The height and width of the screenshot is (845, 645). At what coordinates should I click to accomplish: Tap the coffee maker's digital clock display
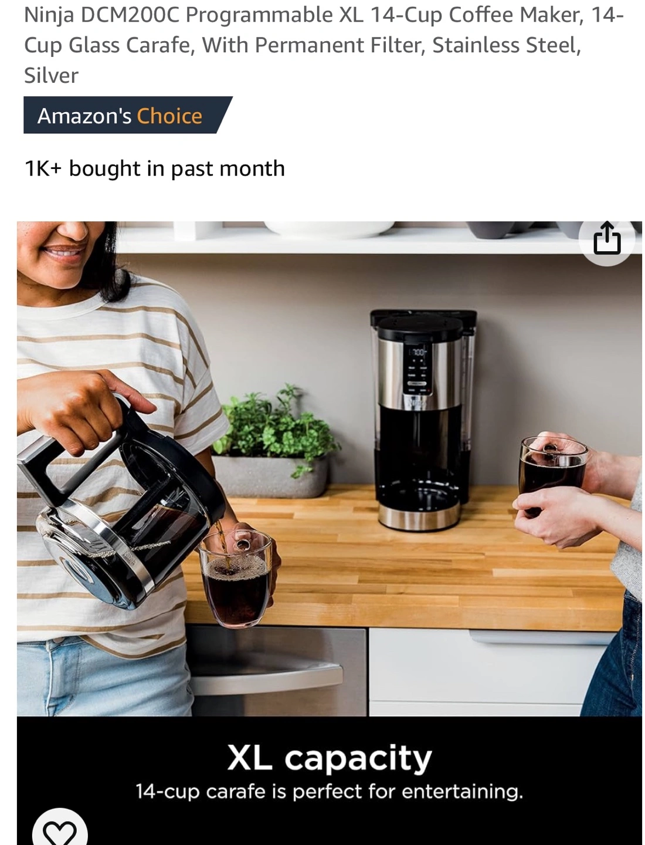click(417, 352)
